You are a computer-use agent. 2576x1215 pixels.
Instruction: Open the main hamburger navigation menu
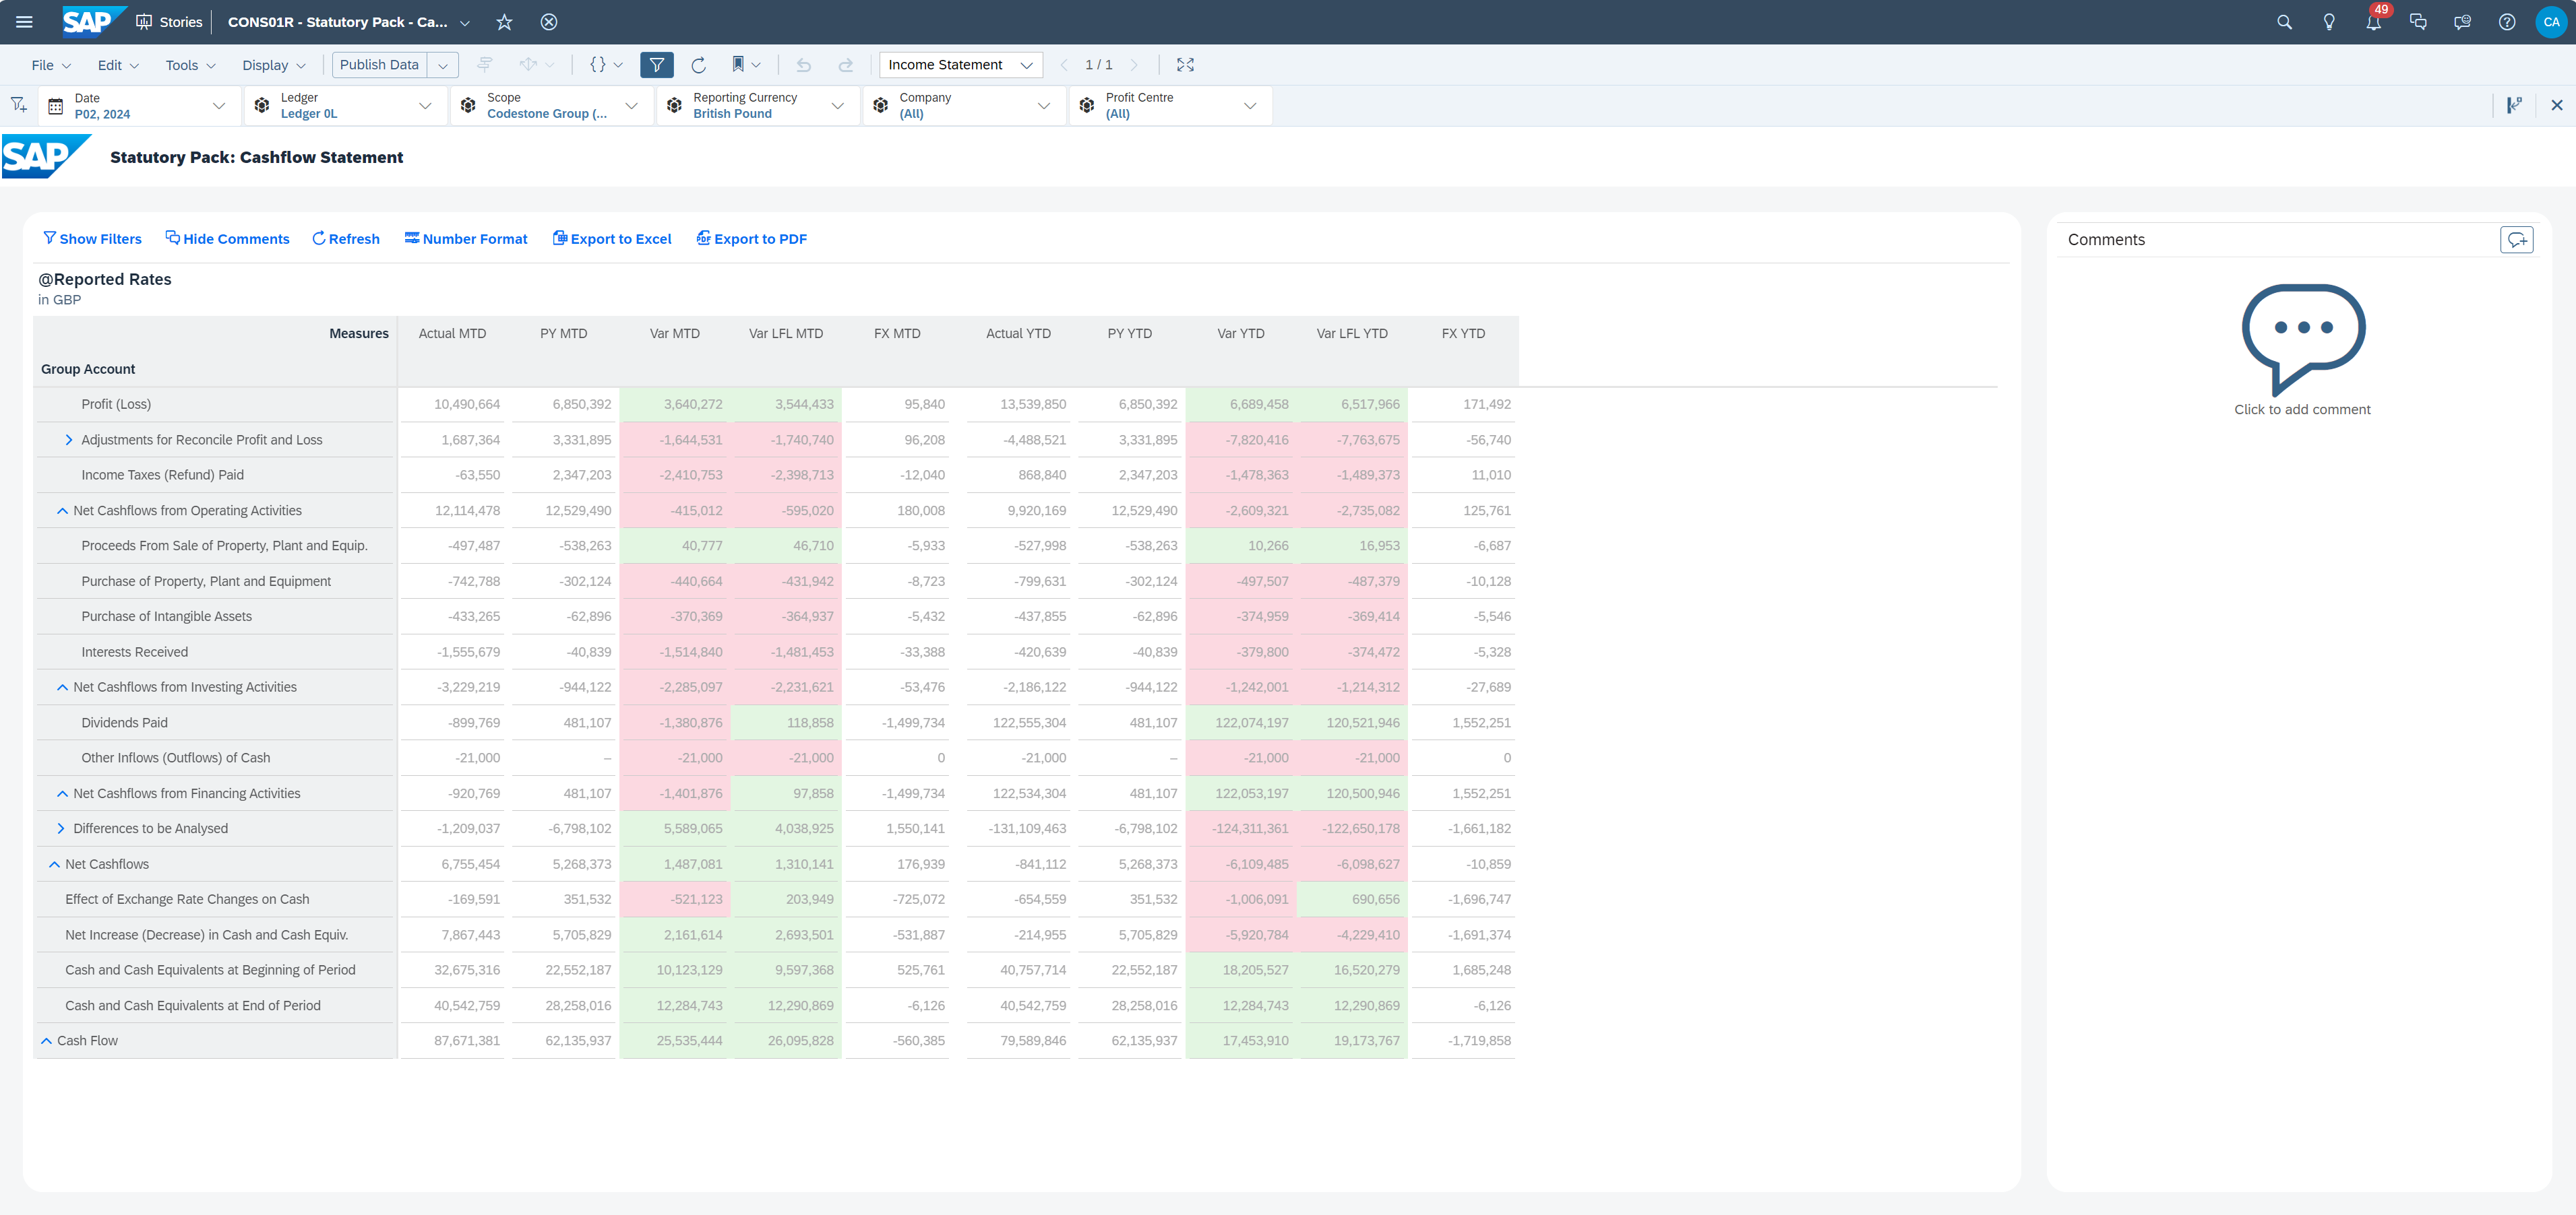pyautogui.click(x=24, y=22)
